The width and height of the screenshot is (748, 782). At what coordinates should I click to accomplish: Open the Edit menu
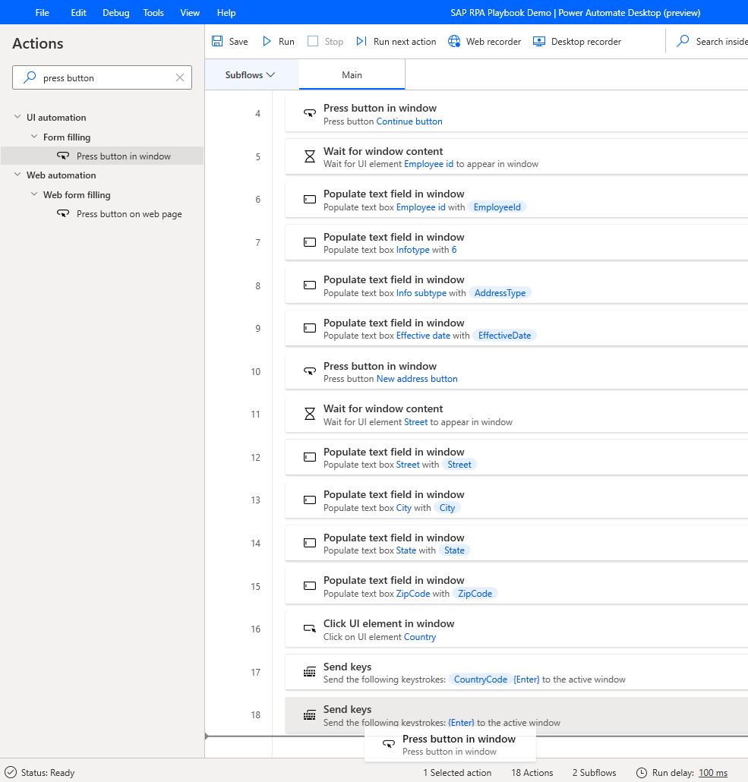coord(78,12)
